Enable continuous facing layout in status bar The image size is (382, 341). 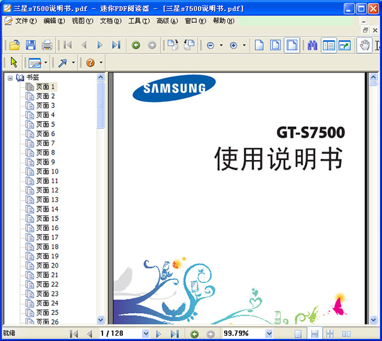pyautogui.click(x=330, y=334)
